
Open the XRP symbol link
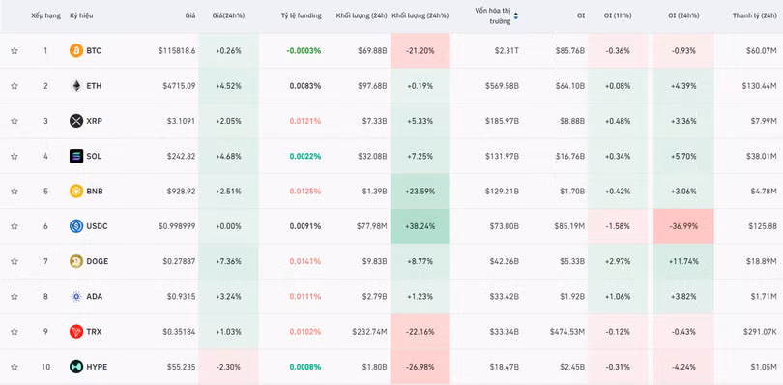point(95,121)
